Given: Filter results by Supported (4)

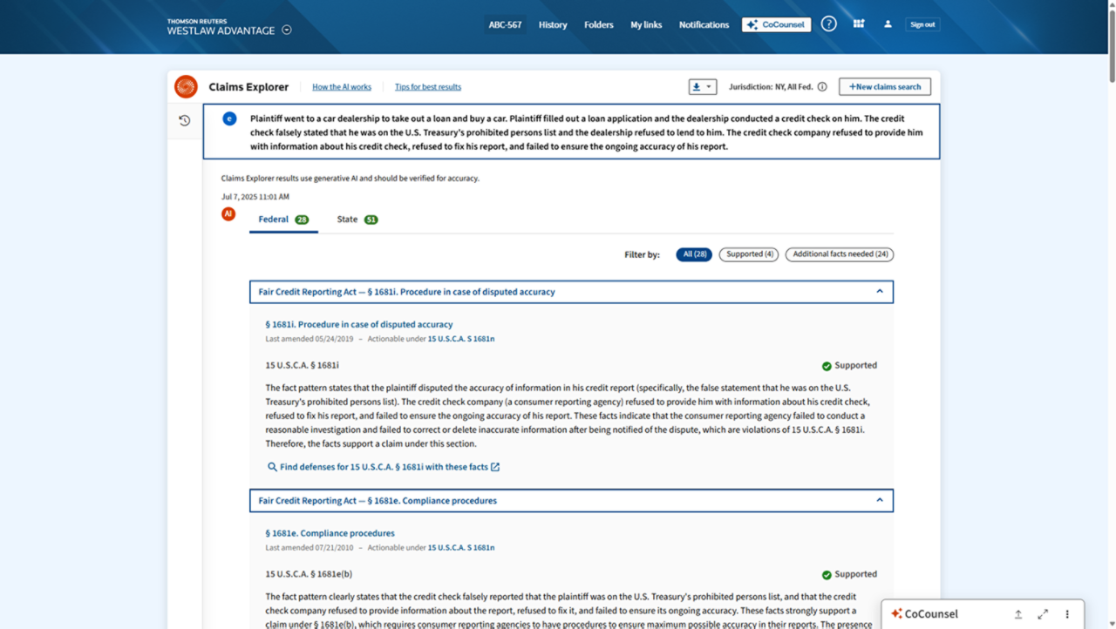Looking at the screenshot, I should coord(748,254).
